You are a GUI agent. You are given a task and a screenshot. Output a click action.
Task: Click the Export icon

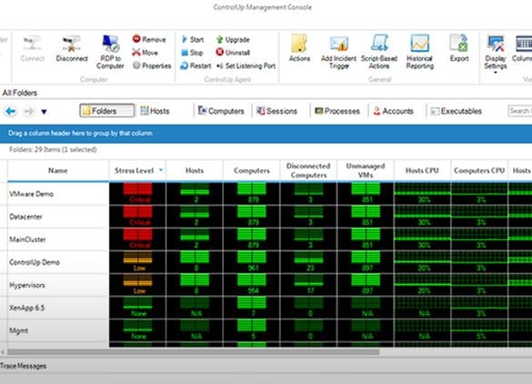(458, 44)
